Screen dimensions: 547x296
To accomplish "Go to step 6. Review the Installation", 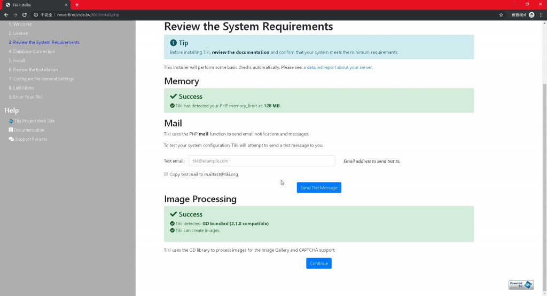I will (33, 70).
